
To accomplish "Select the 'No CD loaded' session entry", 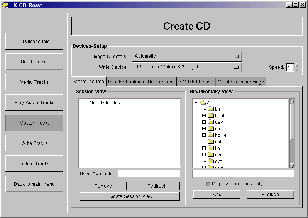I will [x=105, y=103].
